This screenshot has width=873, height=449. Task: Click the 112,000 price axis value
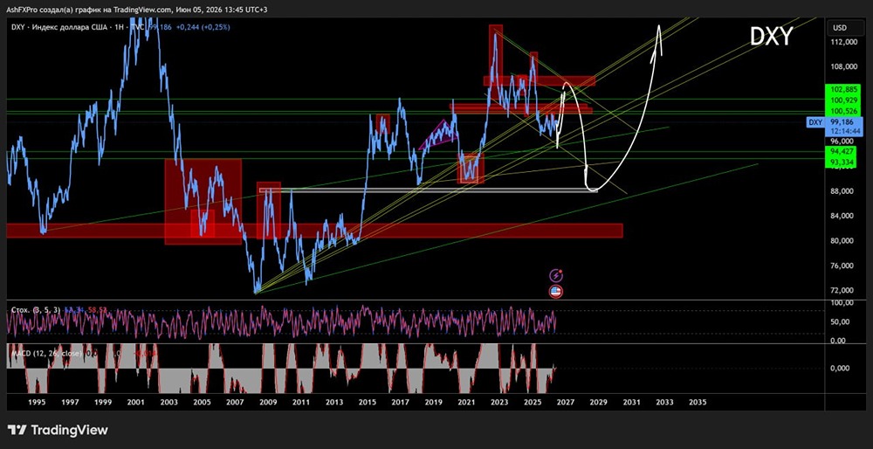[x=842, y=42]
